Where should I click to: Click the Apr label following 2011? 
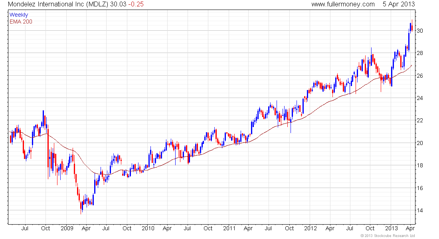coord(248,228)
